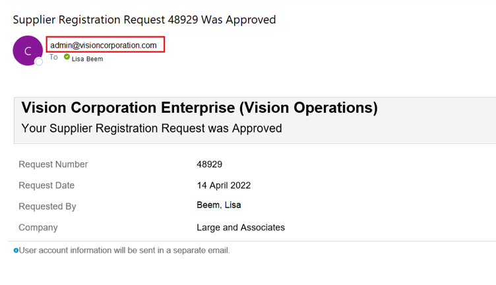Click the email subject line text
This screenshot has width=496, height=285.
pyautogui.click(x=144, y=20)
